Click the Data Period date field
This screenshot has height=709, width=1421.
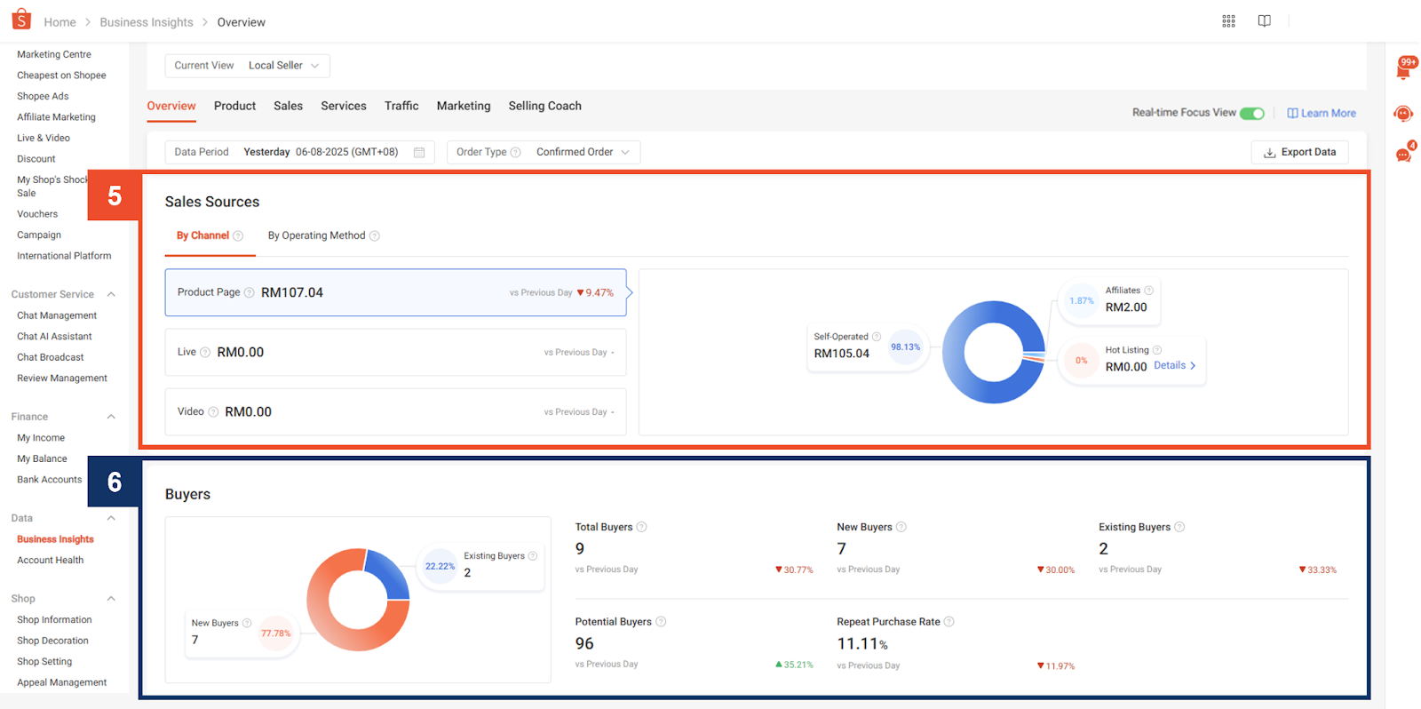[299, 152]
